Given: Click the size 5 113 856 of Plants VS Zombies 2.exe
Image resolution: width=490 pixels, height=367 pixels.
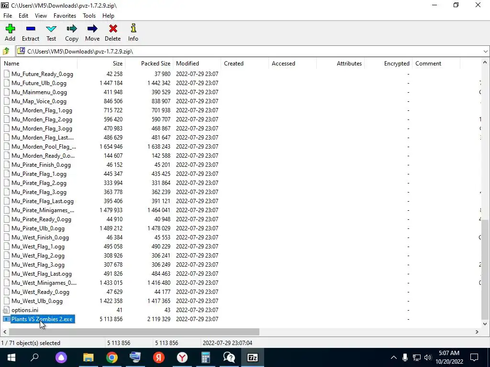Looking at the screenshot, I should pos(111,319).
